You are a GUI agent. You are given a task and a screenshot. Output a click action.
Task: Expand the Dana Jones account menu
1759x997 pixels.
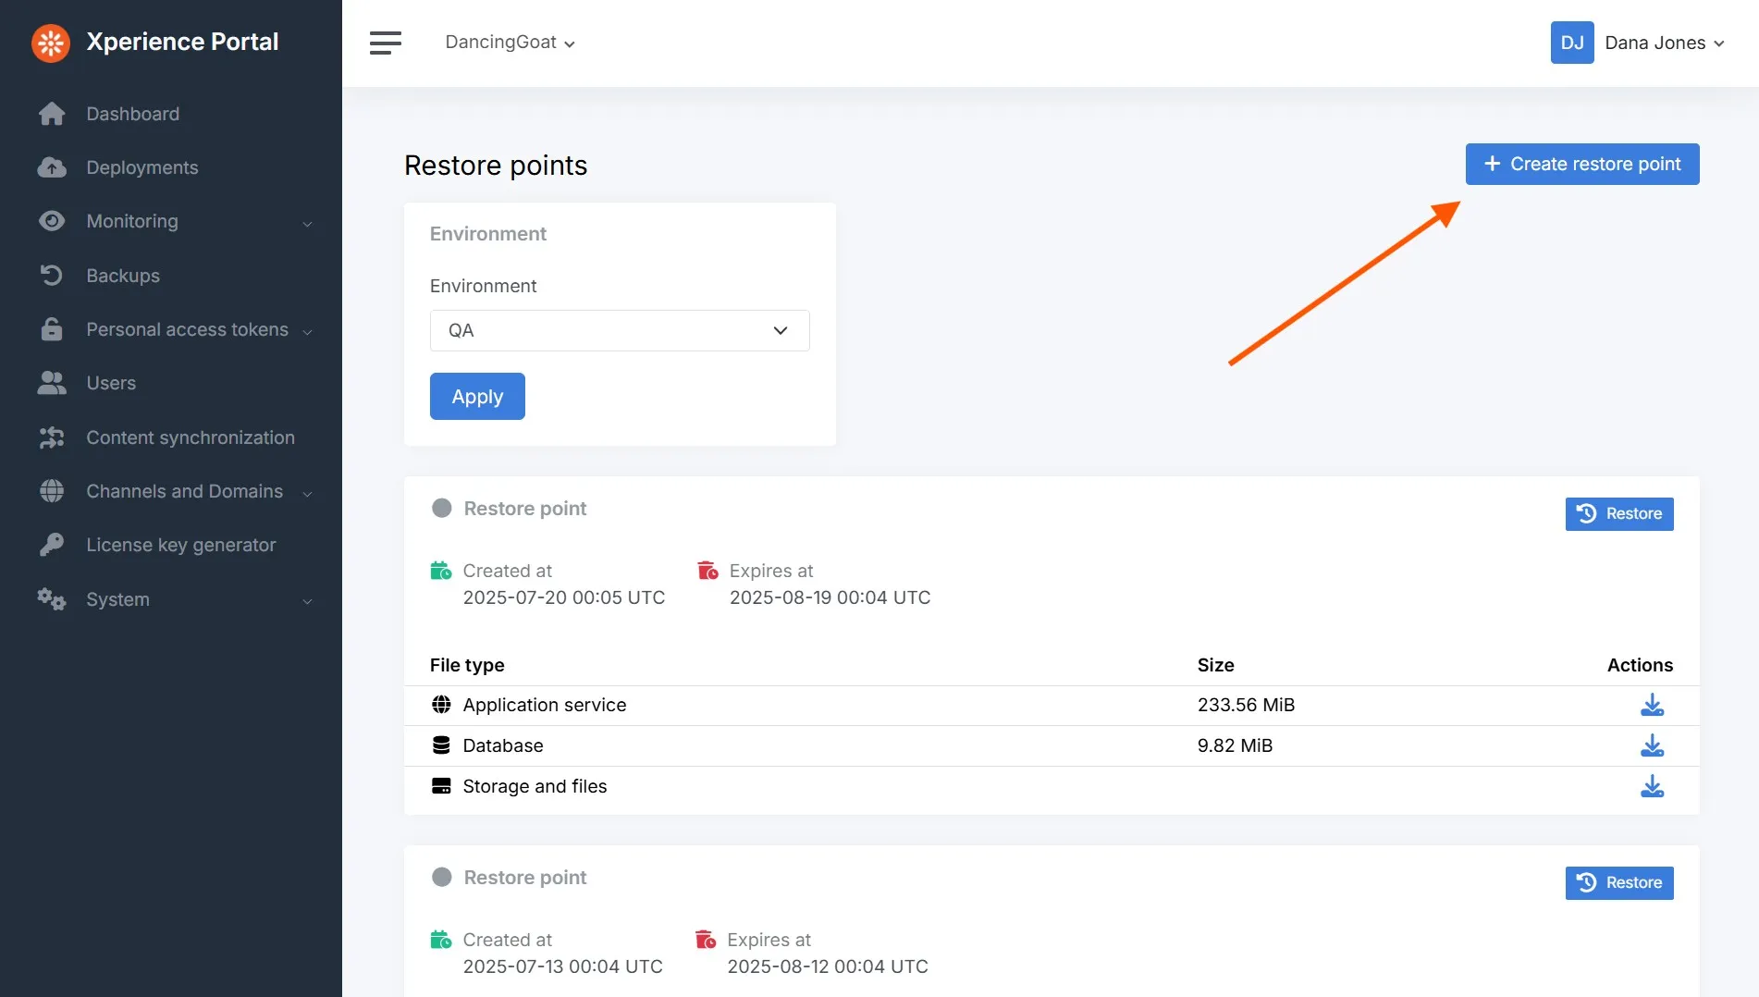[x=1665, y=43]
